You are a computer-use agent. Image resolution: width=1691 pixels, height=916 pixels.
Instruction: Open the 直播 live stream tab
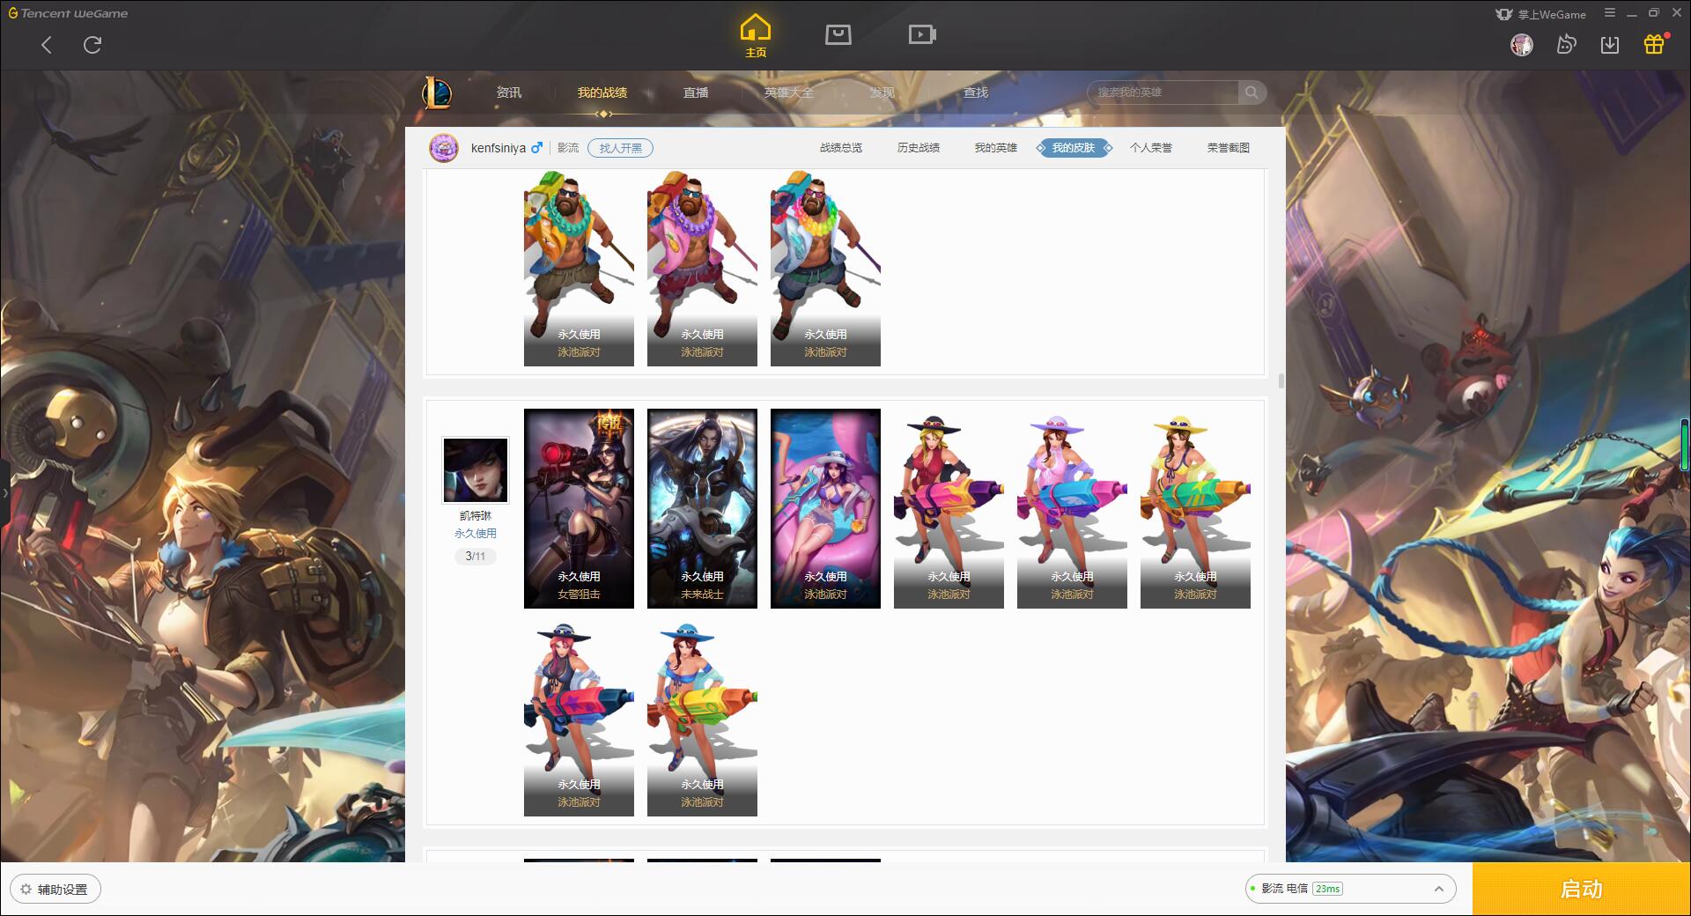[696, 92]
